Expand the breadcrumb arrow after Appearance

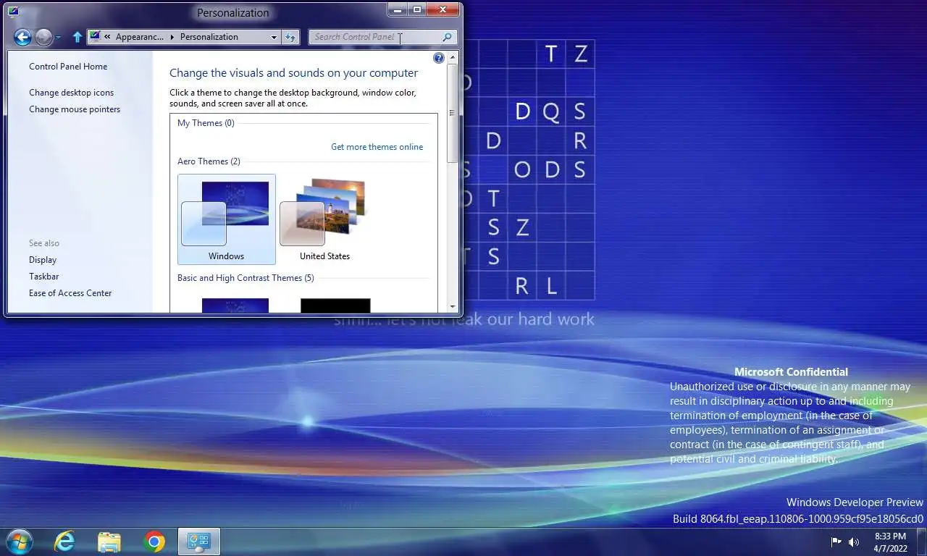coord(172,37)
